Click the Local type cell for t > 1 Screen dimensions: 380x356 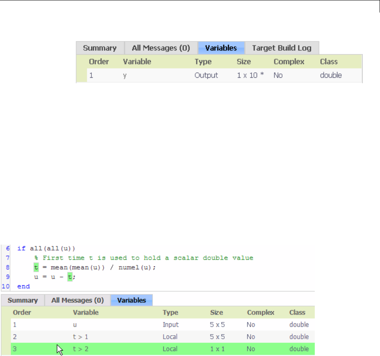point(170,336)
